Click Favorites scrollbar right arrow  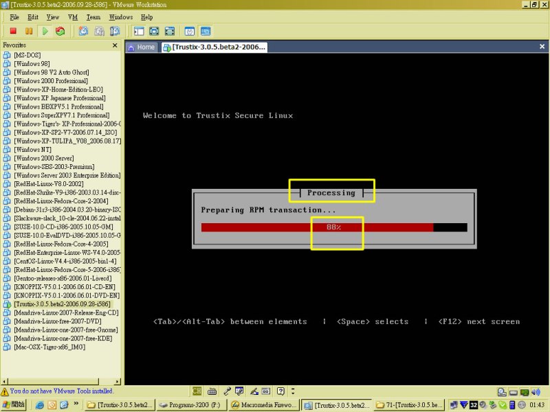tap(118, 381)
